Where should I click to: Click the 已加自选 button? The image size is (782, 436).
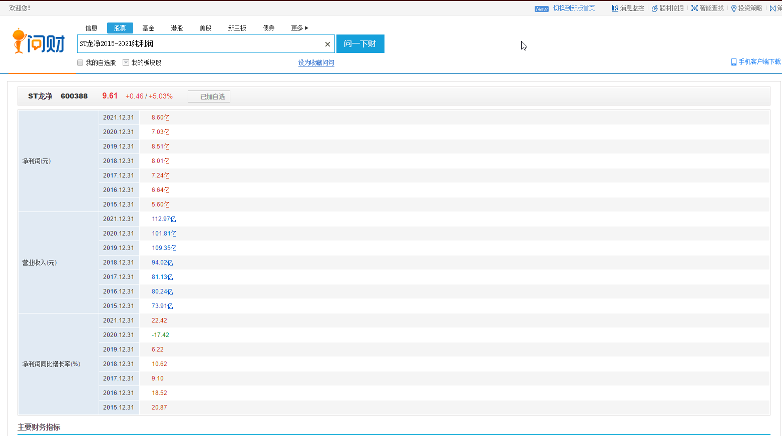[209, 96]
